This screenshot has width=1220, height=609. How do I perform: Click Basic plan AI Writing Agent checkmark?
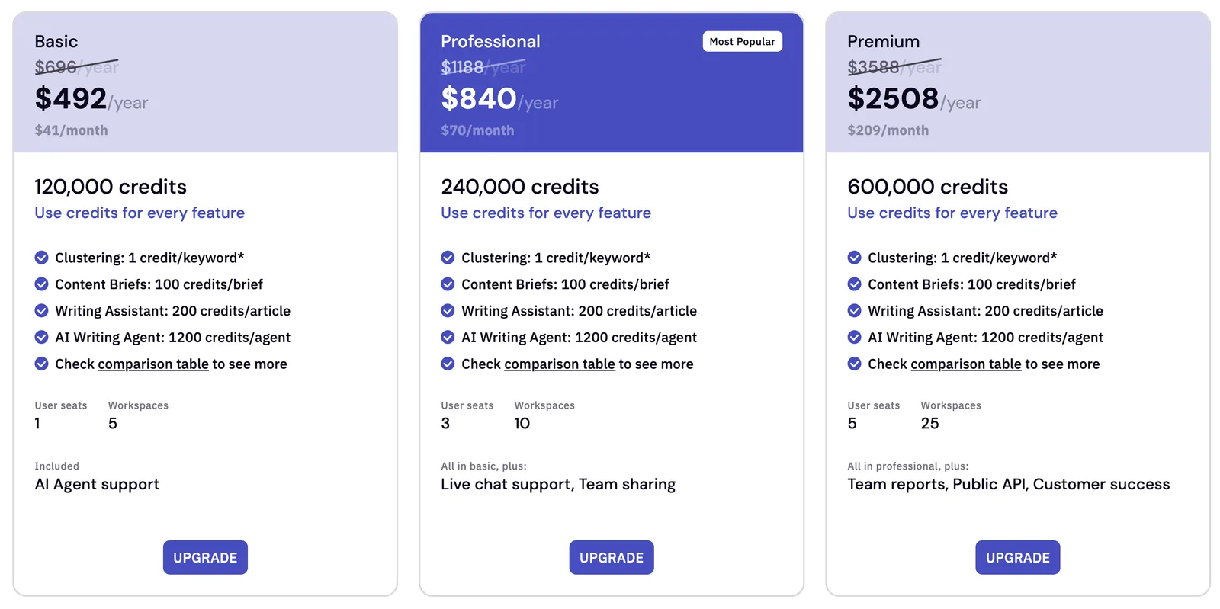42,338
